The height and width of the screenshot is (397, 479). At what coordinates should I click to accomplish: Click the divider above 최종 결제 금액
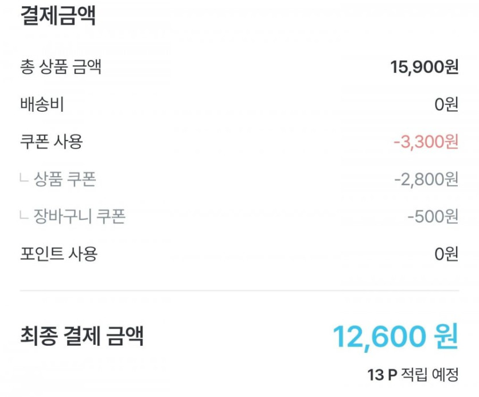[x=239, y=290]
